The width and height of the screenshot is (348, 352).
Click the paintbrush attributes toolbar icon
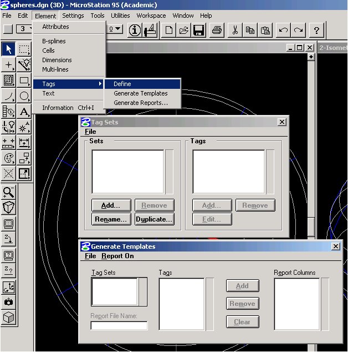pos(150,30)
